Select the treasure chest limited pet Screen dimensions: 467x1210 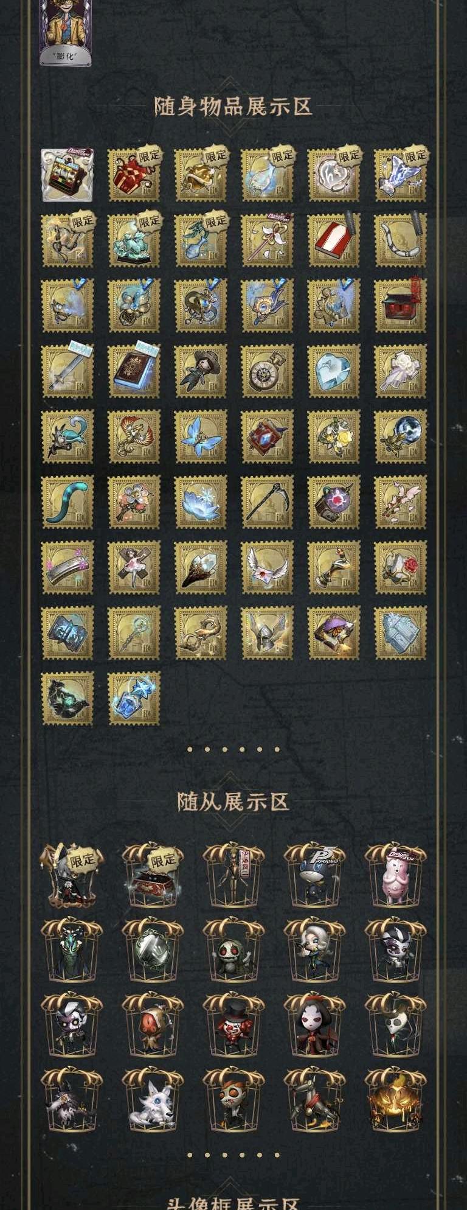coord(153,875)
